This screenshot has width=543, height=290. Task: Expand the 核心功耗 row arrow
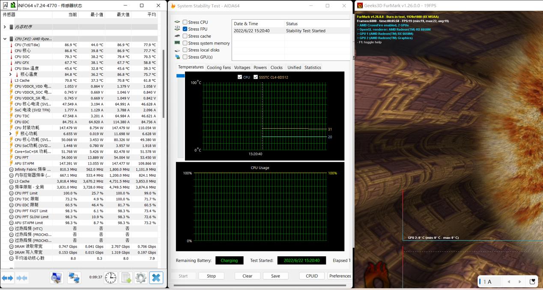point(11,134)
